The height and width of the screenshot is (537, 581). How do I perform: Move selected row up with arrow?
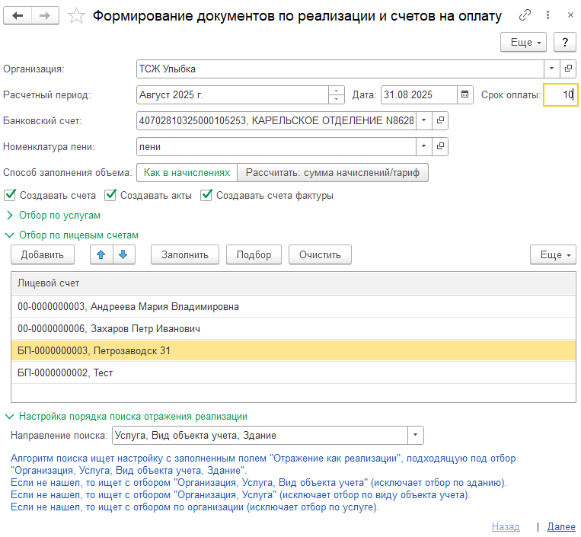pyautogui.click(x=101, y=254)
